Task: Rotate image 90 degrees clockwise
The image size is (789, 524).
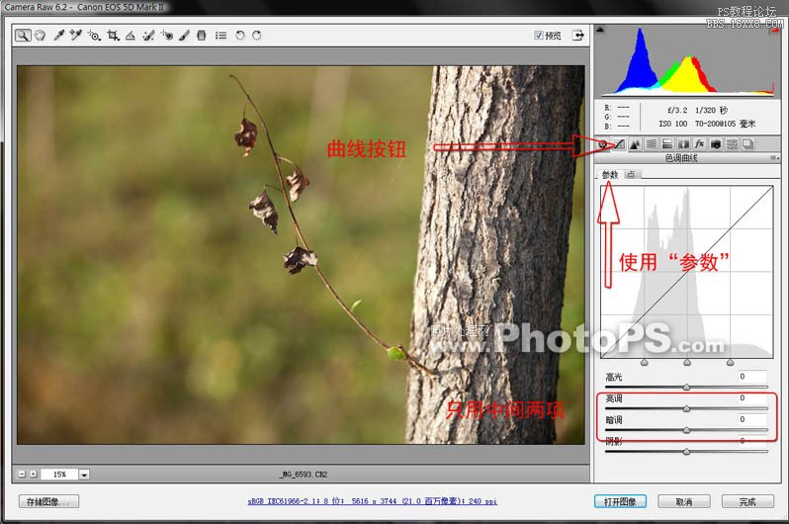Action: click(257, 36)
